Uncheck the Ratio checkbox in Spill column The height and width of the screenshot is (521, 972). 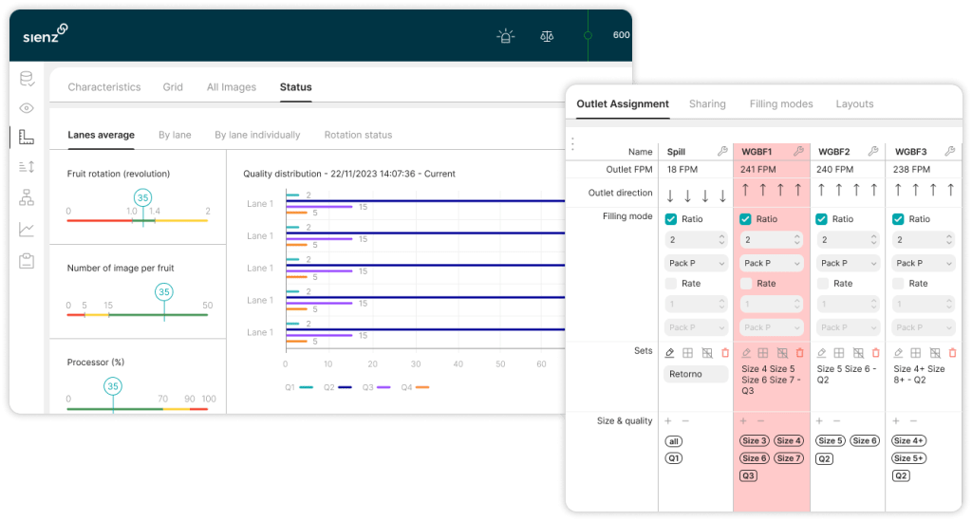coord(671,219)
